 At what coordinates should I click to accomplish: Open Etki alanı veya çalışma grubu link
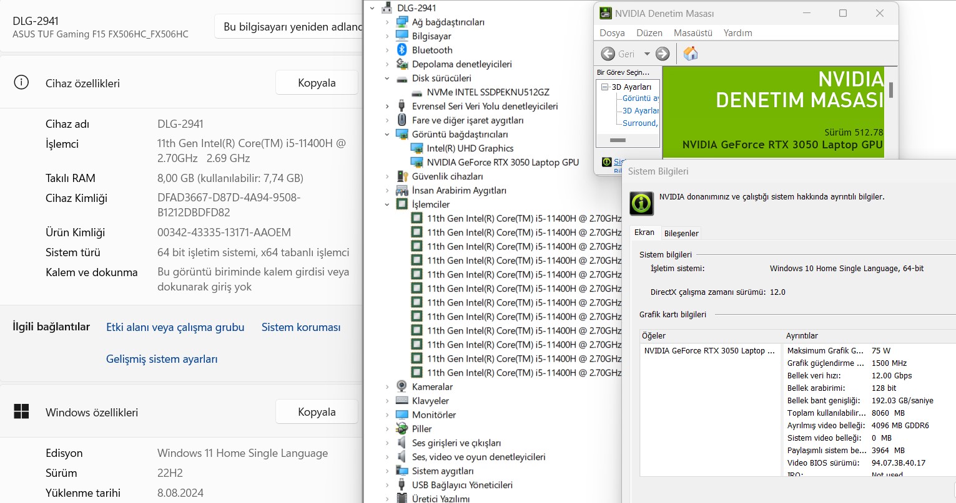click(x=175, y=327)
